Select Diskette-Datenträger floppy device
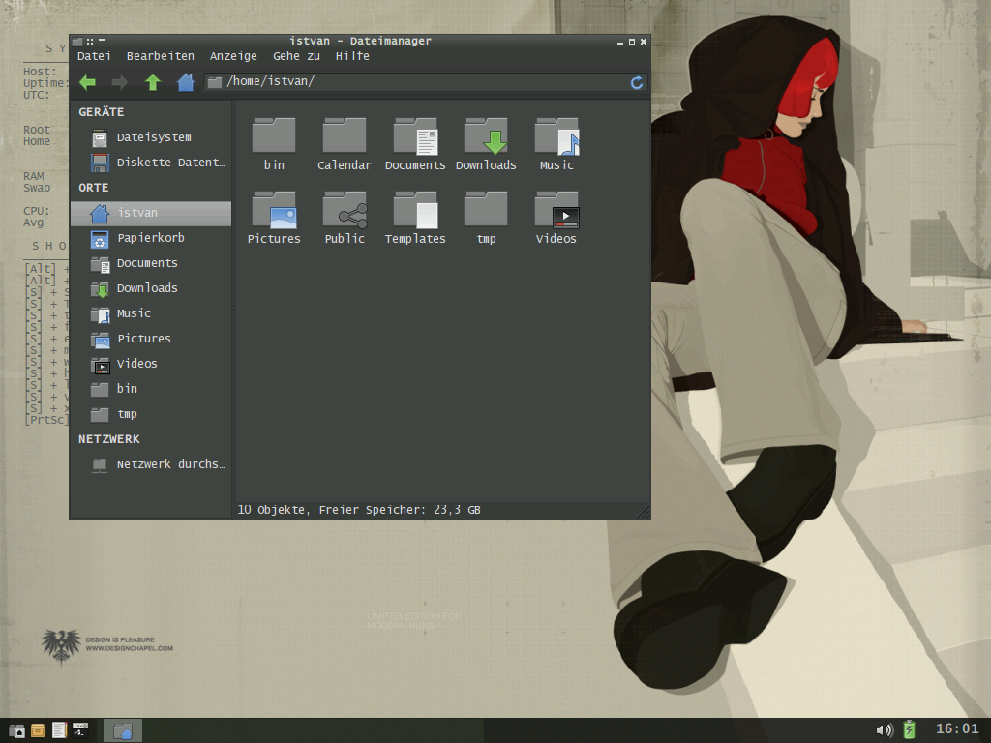Image resolution: width=991 pixels, height=743 pixels. pos(151,163)
